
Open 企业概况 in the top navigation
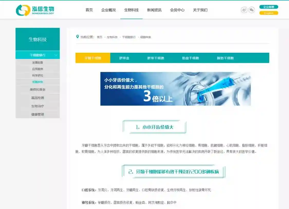pos(108,10)
